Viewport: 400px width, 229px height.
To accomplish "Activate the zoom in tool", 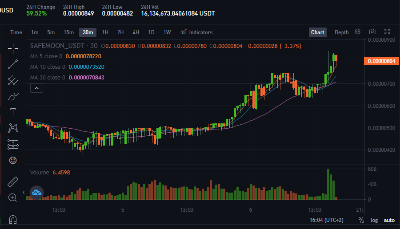I will tap(13, 197).
